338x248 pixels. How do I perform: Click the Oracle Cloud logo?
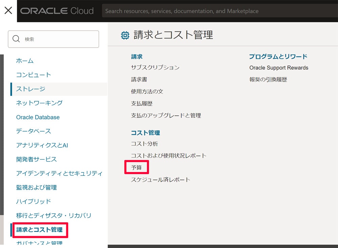point(57,11)
